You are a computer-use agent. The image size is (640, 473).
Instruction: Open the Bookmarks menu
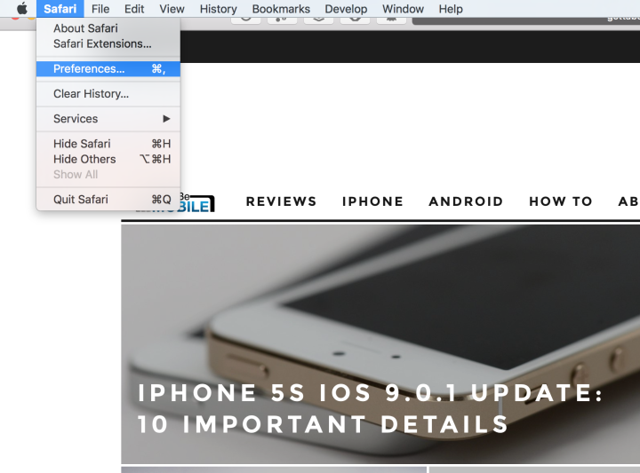pyautogui.click(x=281, y=9)
